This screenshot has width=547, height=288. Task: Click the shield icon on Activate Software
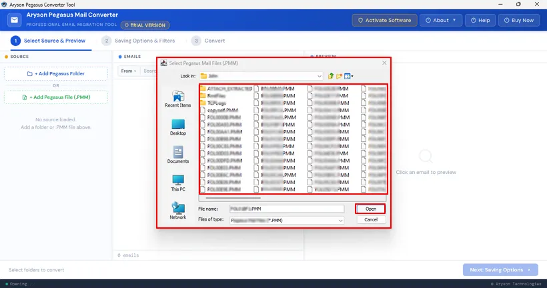(x=361, y=20)
